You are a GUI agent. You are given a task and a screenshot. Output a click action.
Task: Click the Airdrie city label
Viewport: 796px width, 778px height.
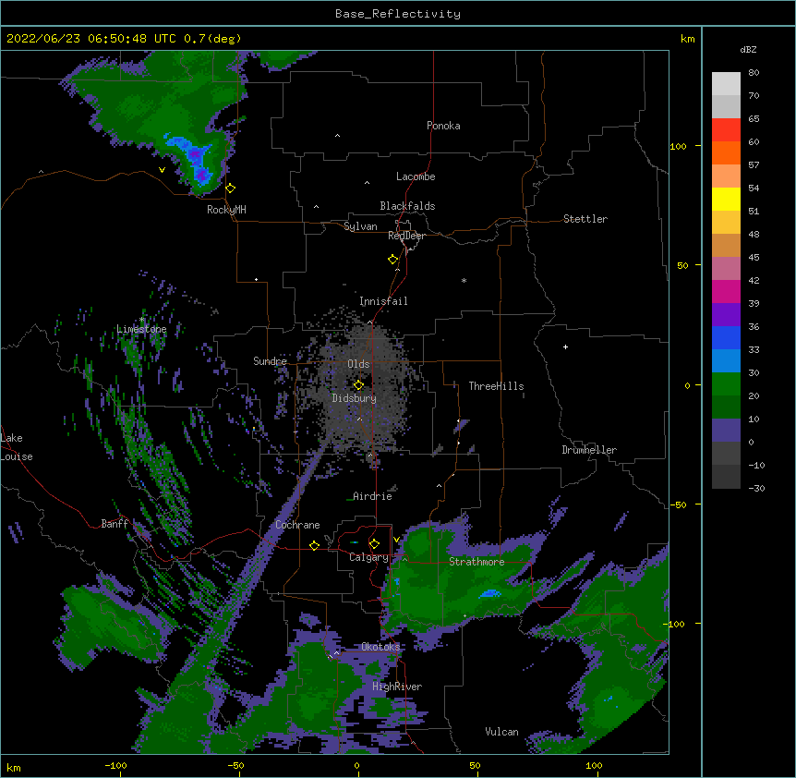coord(372,496)
